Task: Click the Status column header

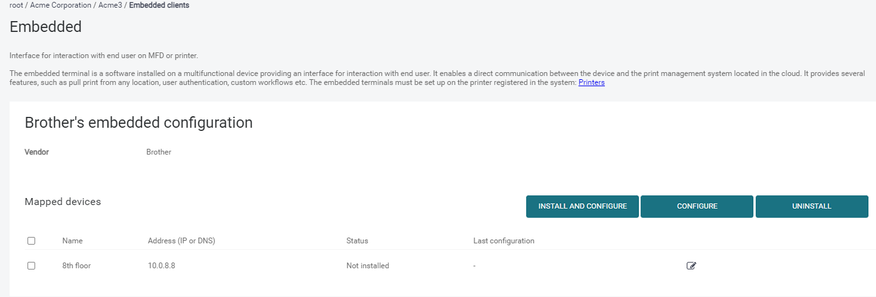Action: (357, 241)
